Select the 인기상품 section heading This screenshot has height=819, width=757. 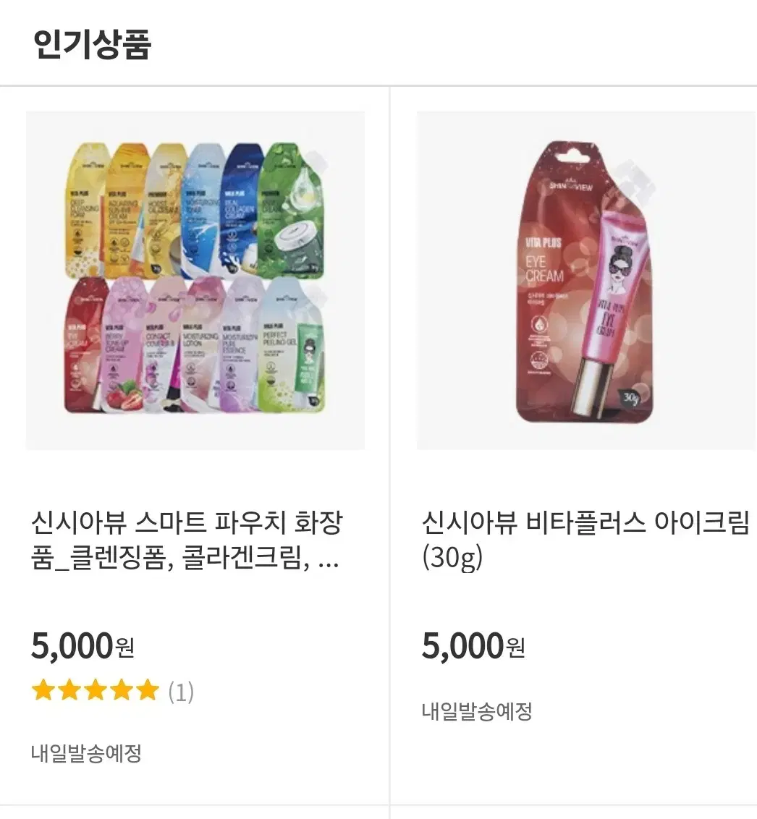click(x=92, y=44)
